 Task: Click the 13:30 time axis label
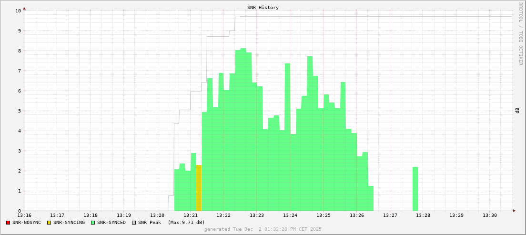point(490,216)
